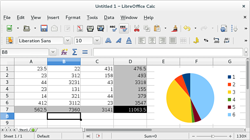Click the zoom slider handle

click(x=213, y=136)
